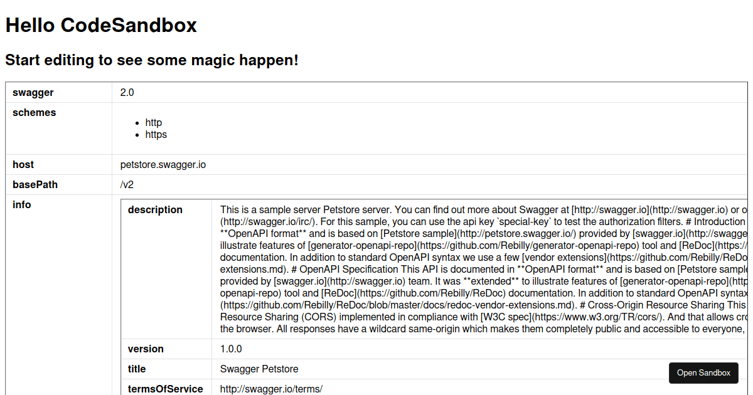Select the title value 'Swagger Petstore'
Image resolution: width=753 pixels, height=395 pixels.
pos(259,369)
